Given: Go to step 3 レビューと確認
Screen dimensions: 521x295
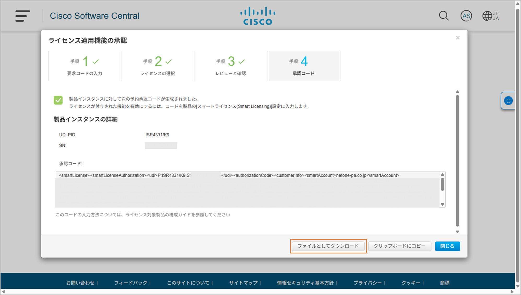Looking at the screenshot, I should pos(231,66).
